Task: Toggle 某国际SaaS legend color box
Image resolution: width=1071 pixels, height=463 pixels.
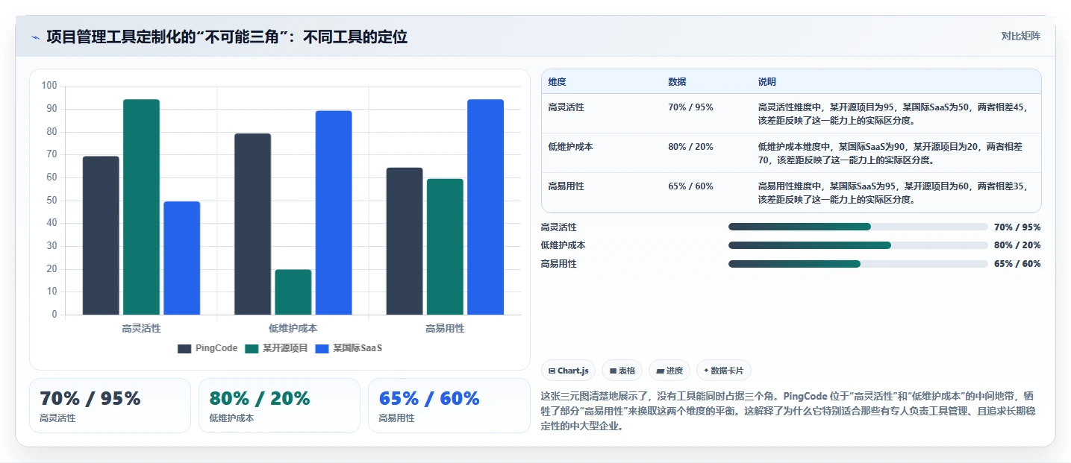Action: click(x=322, y=348)
